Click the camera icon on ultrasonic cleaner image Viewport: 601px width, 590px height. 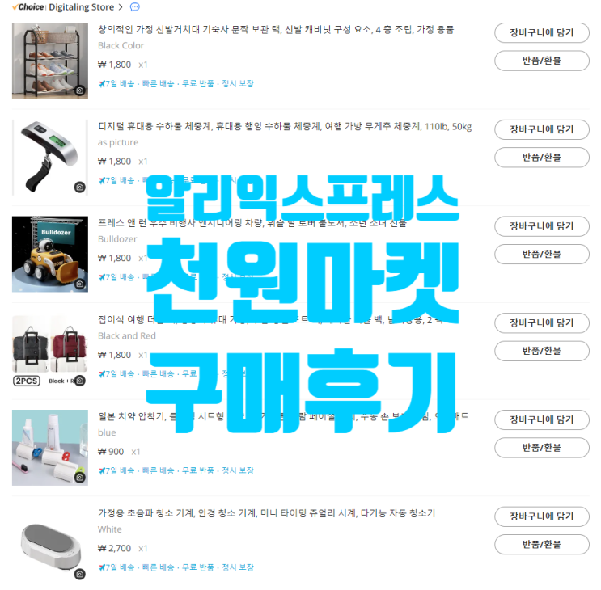click(x=80, y=575)
